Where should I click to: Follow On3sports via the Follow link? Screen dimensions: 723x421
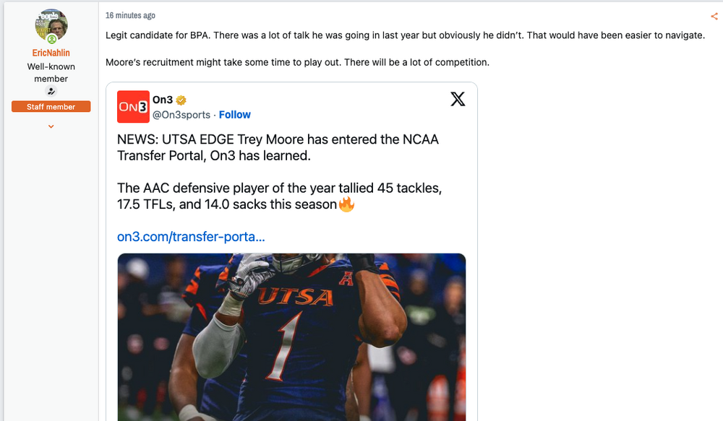click(x=234, y=115)
